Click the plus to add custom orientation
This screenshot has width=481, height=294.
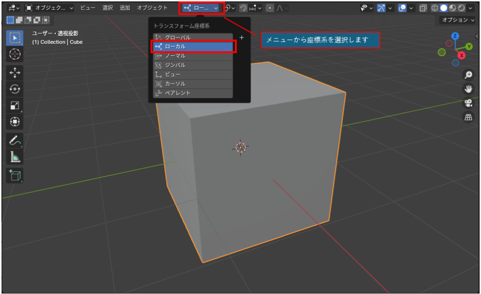click(241, 38)
